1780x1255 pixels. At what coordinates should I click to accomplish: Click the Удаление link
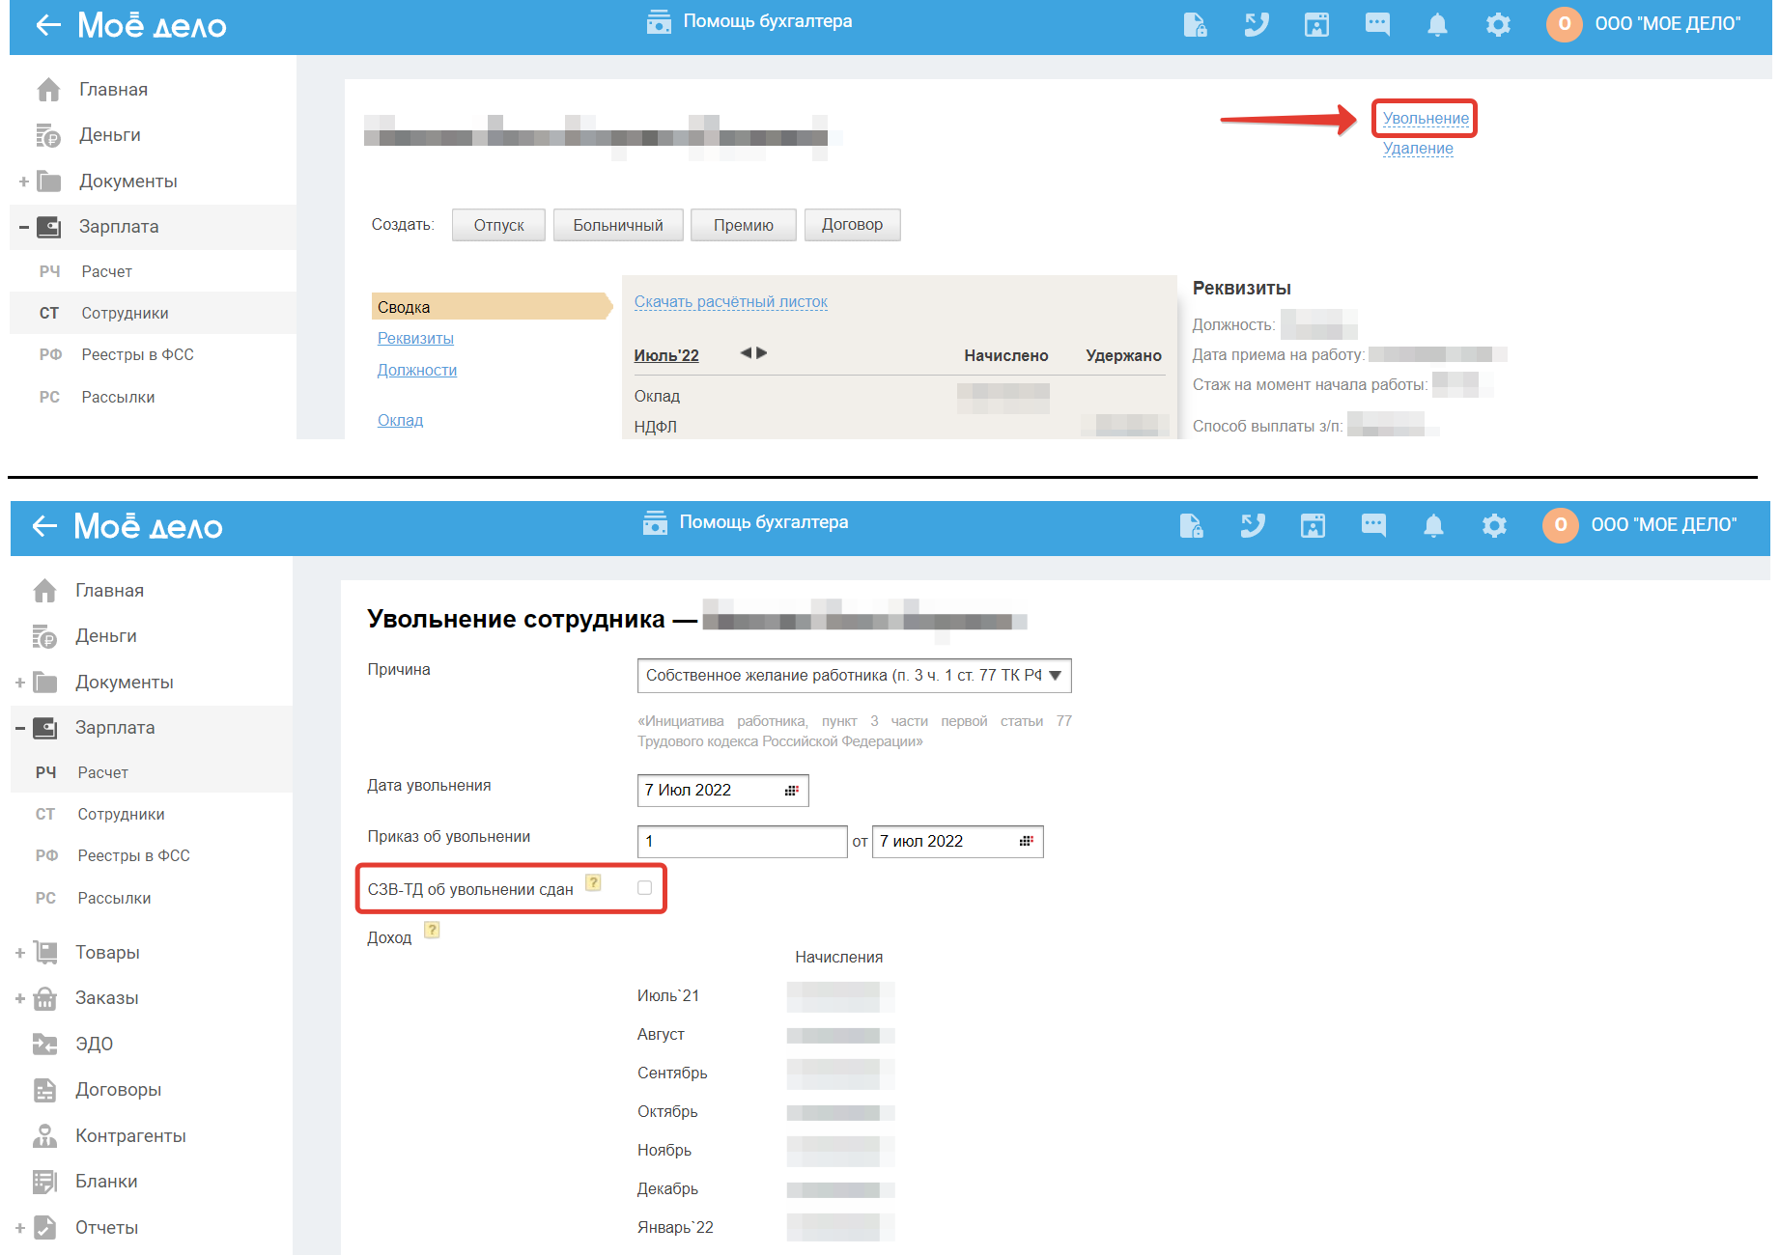click(1418, 148)
